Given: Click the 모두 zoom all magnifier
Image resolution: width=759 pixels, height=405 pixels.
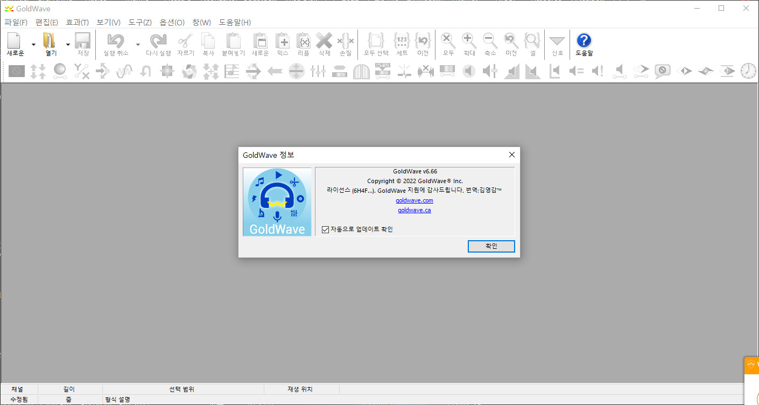Looking at the screenshot, I should 448,40.
